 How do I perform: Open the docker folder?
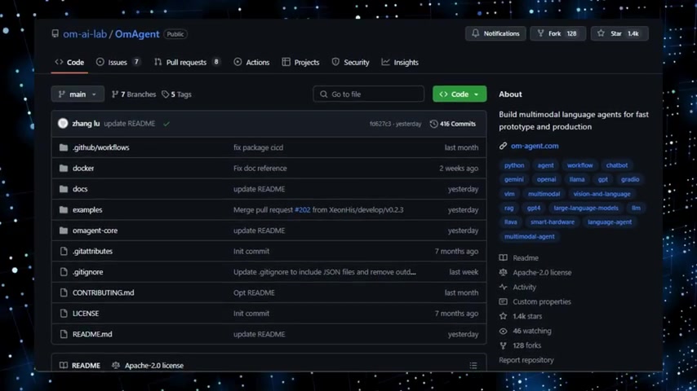[x=83, y=168]
